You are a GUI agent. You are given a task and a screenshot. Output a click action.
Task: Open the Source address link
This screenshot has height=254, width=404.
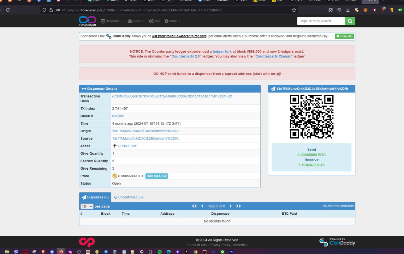[x=145, y=138]
